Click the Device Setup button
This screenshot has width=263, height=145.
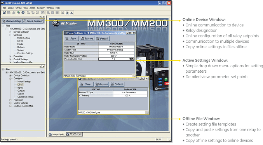pyautogui.click(x=12, y=21)
